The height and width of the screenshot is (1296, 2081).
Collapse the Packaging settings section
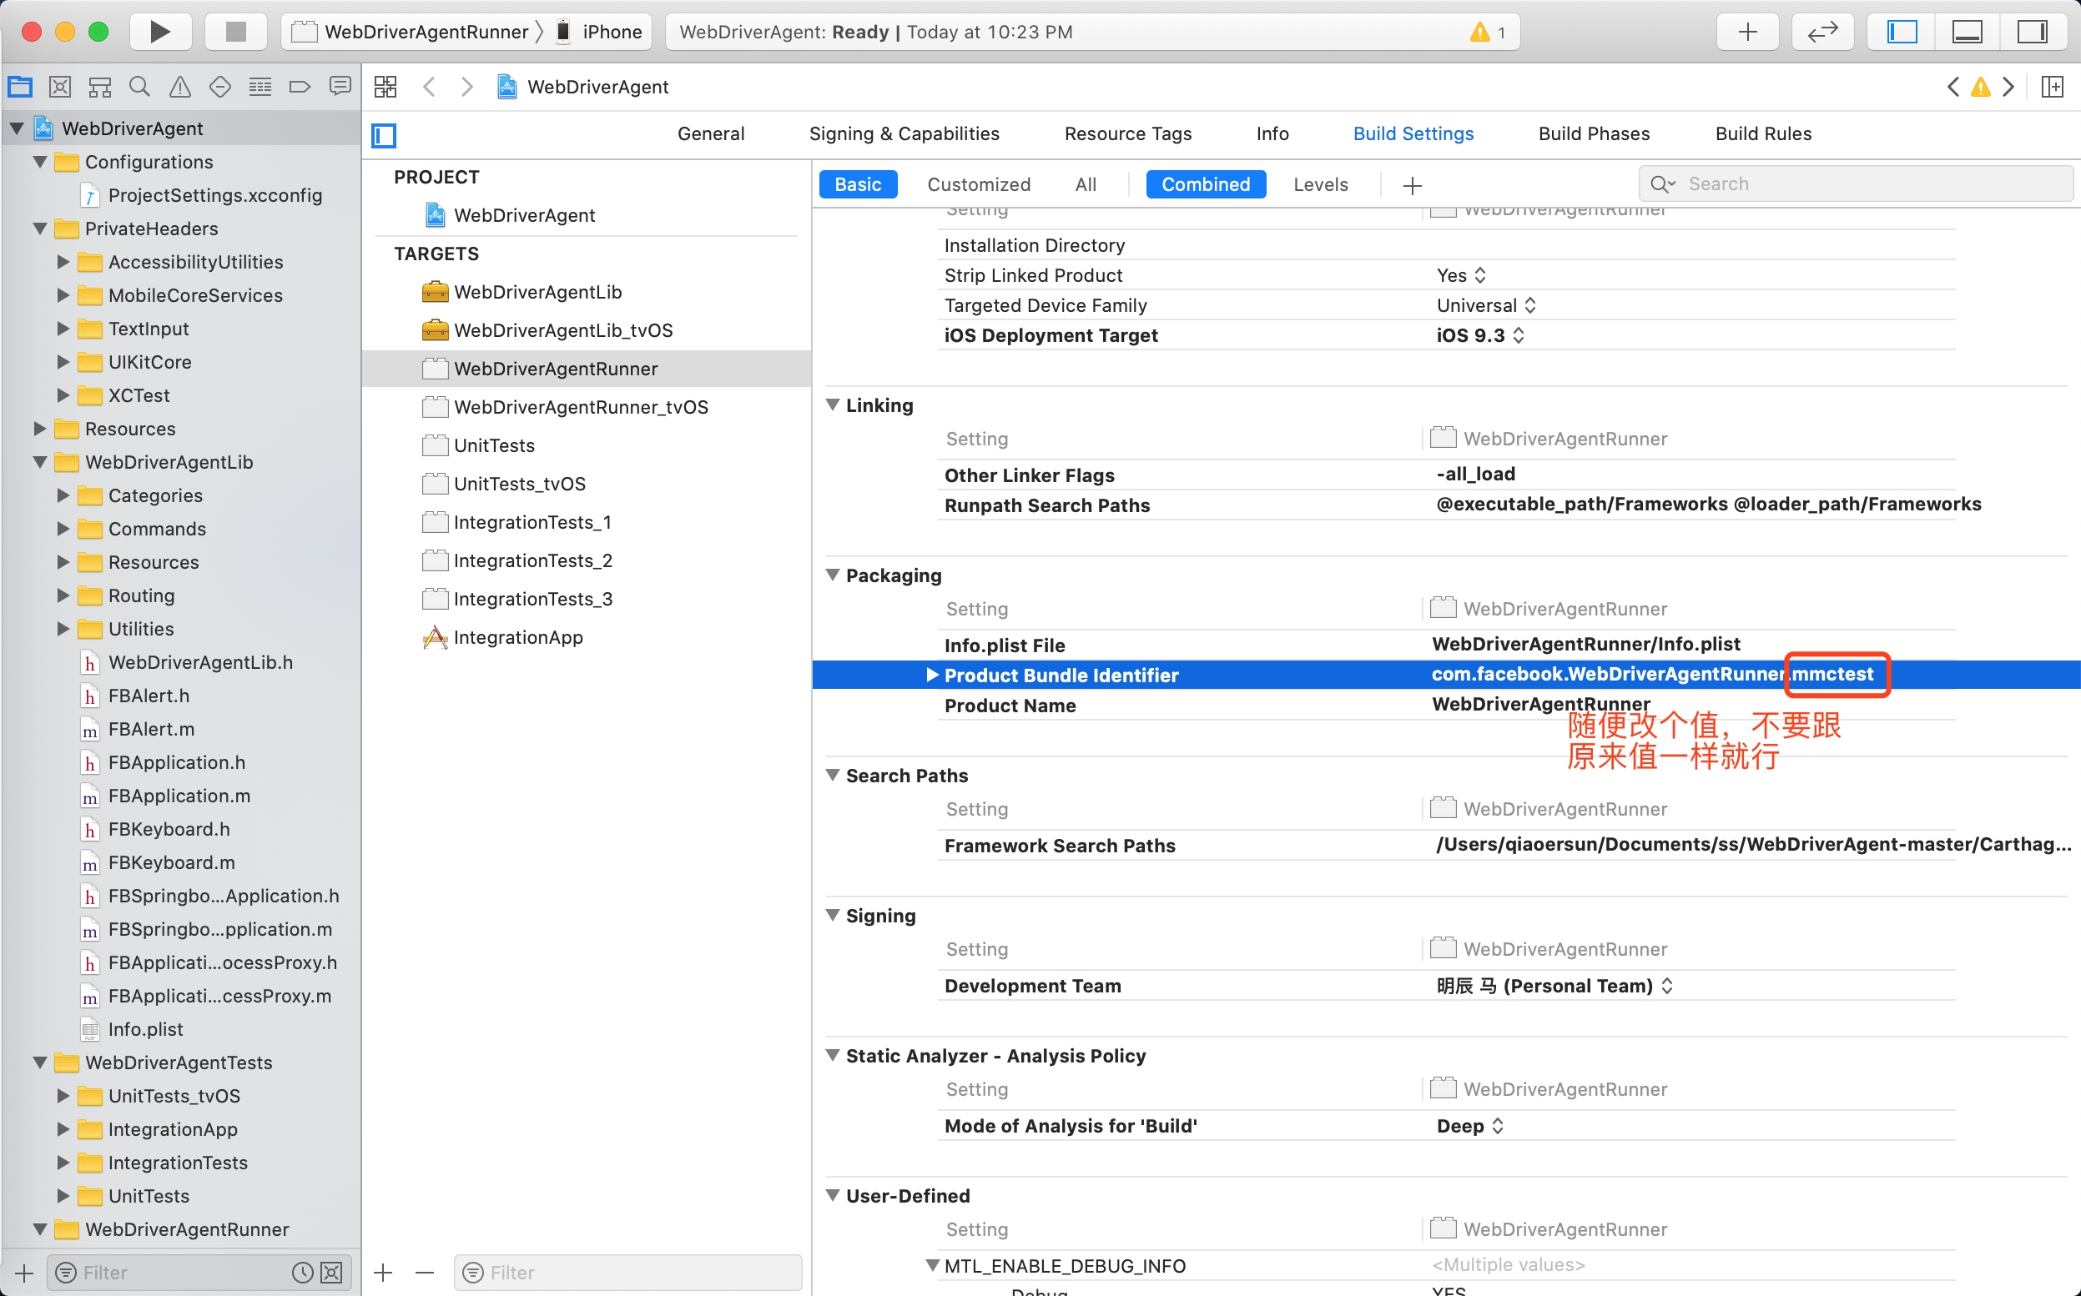pyautogui.click(x=833, y=575)
